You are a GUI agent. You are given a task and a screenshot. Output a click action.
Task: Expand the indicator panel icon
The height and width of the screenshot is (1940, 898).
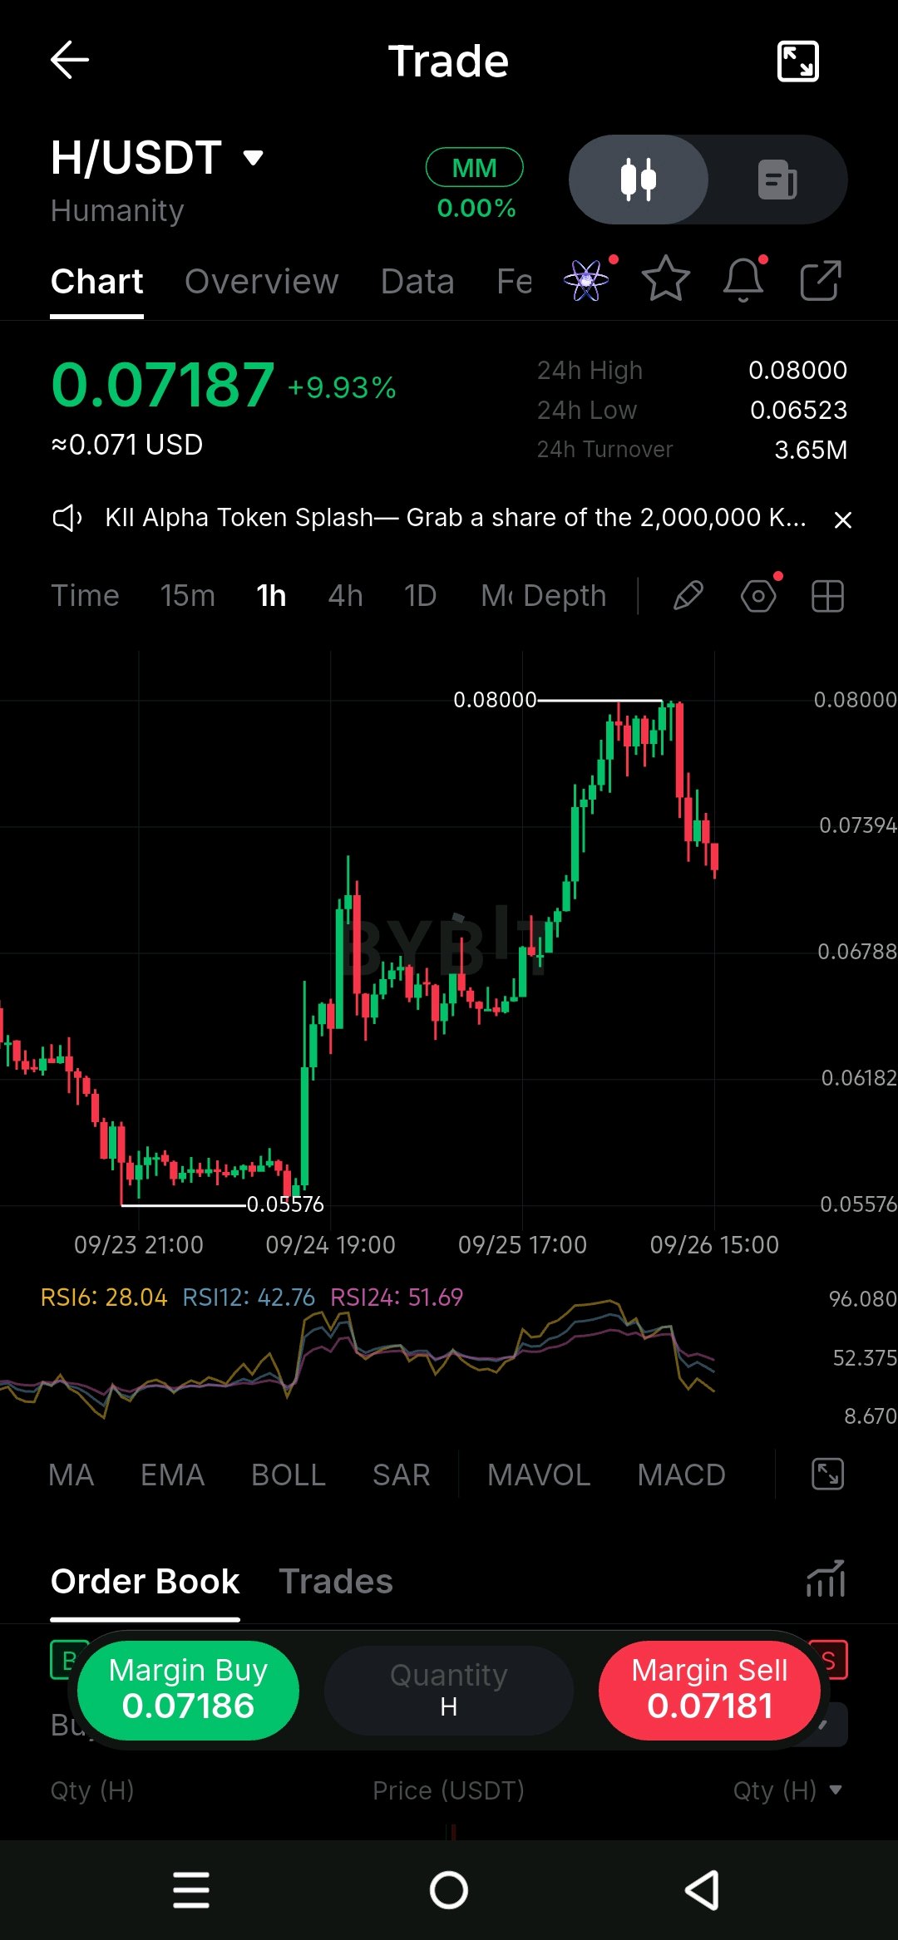point(827,1475)
